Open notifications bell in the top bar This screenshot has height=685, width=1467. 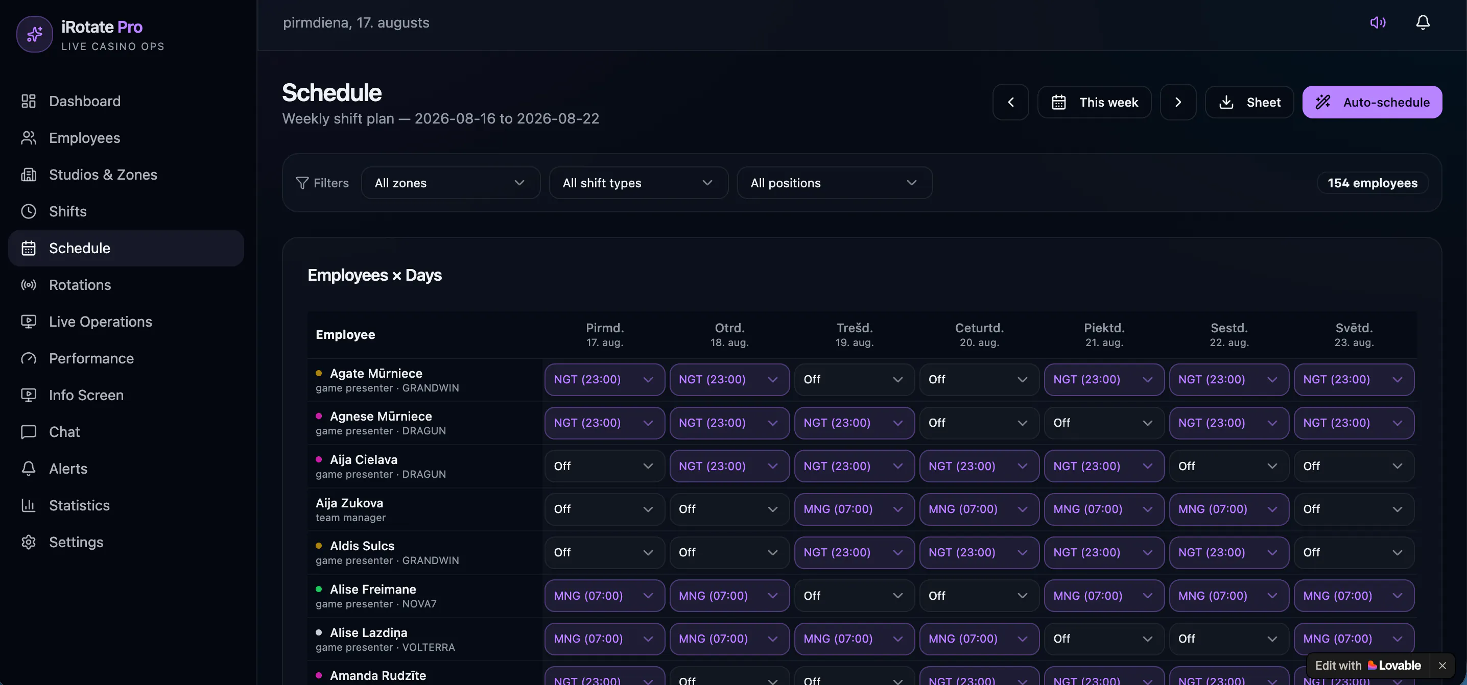tap(1423, 22)
